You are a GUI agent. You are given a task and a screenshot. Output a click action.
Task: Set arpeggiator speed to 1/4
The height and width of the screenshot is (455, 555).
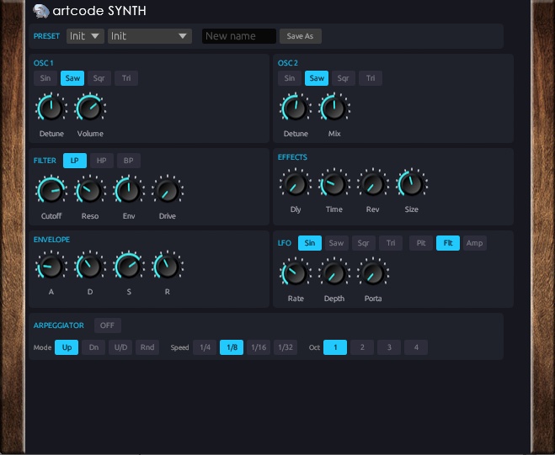(x=205, y=347)
